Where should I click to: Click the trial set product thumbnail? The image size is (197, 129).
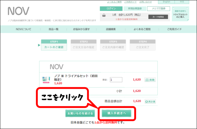click(x=46, y=80)
